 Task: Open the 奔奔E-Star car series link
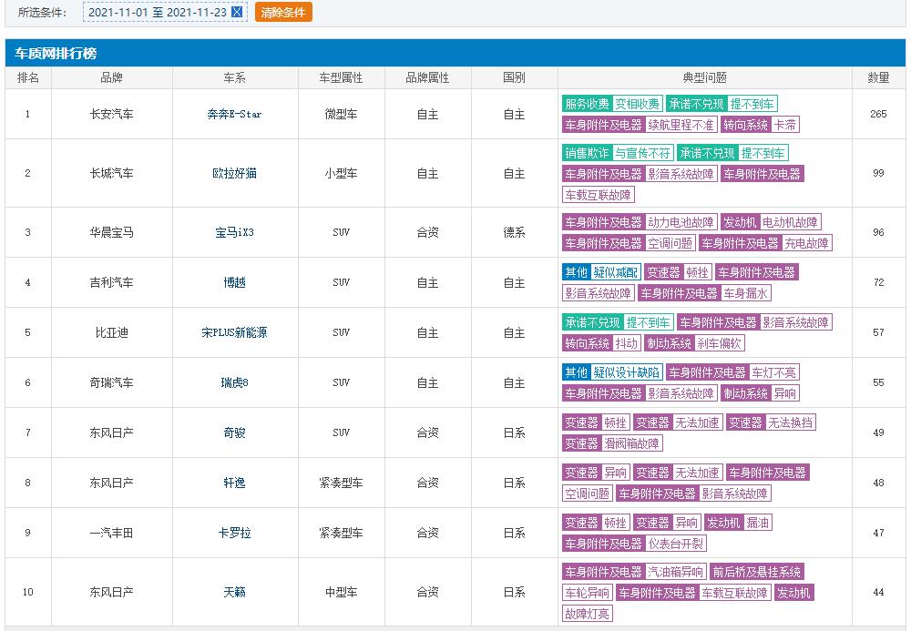tap(234, 115)
